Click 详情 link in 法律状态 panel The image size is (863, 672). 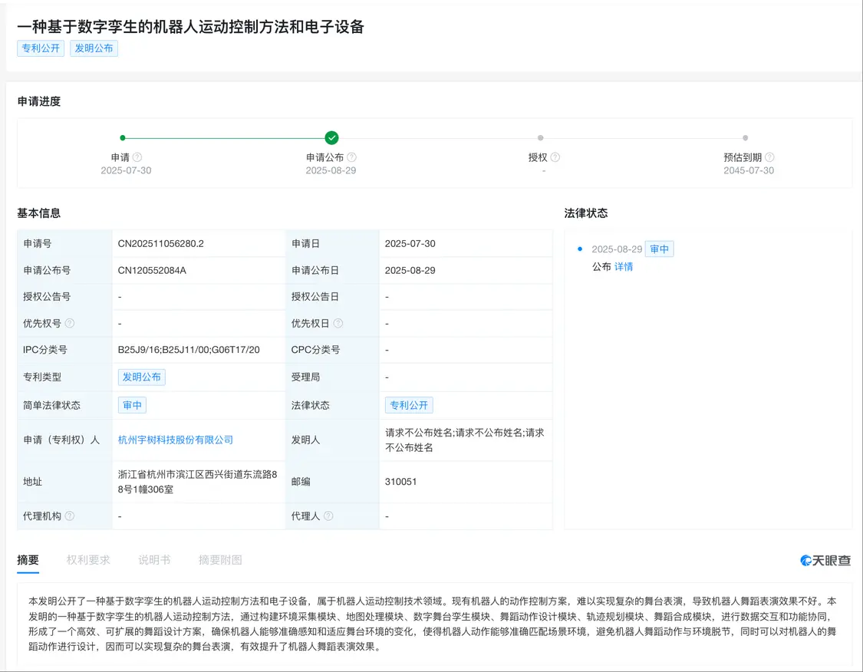pyautogui.click(x=624, y=267)
